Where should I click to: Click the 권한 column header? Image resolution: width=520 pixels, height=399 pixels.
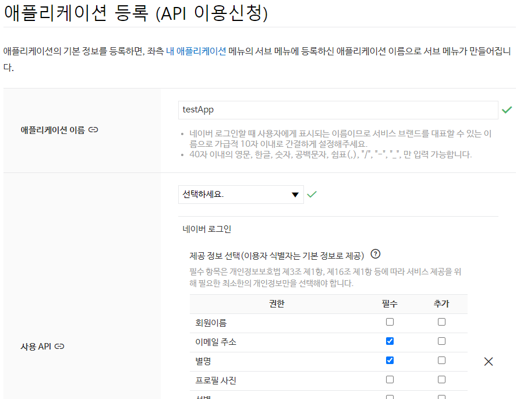point(277,304)
